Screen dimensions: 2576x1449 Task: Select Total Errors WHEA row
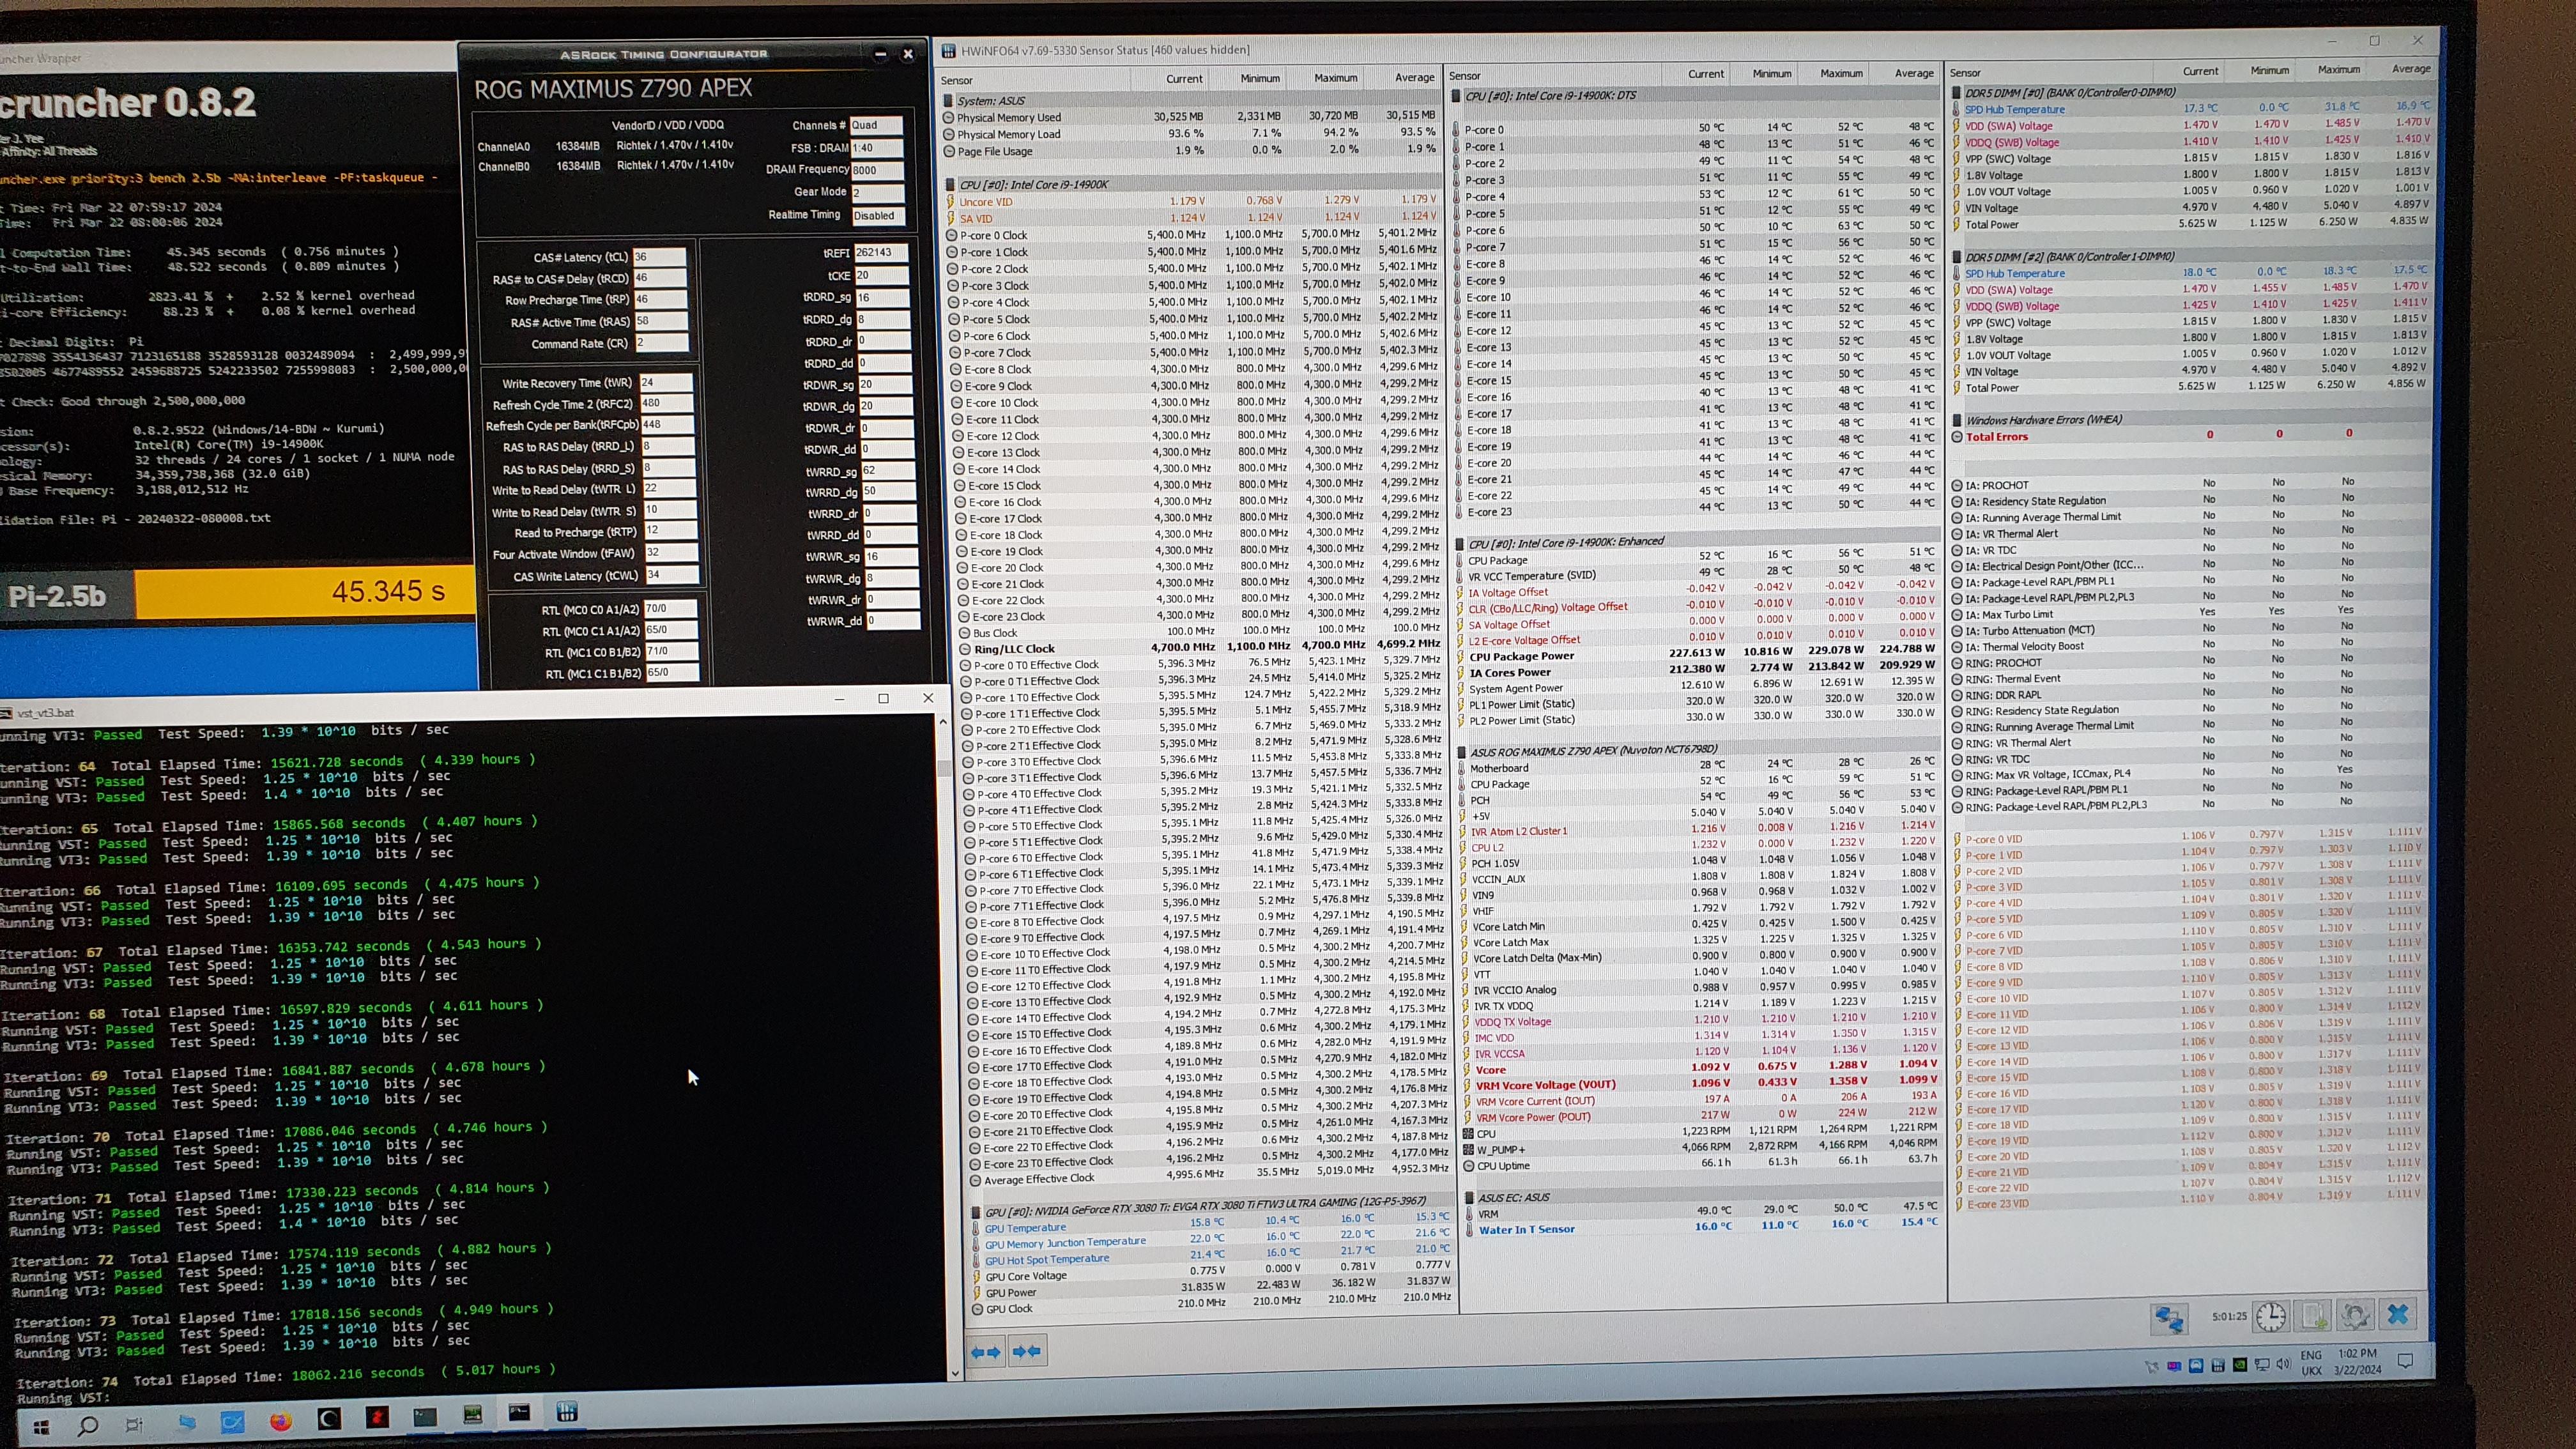coord(2190,436)
